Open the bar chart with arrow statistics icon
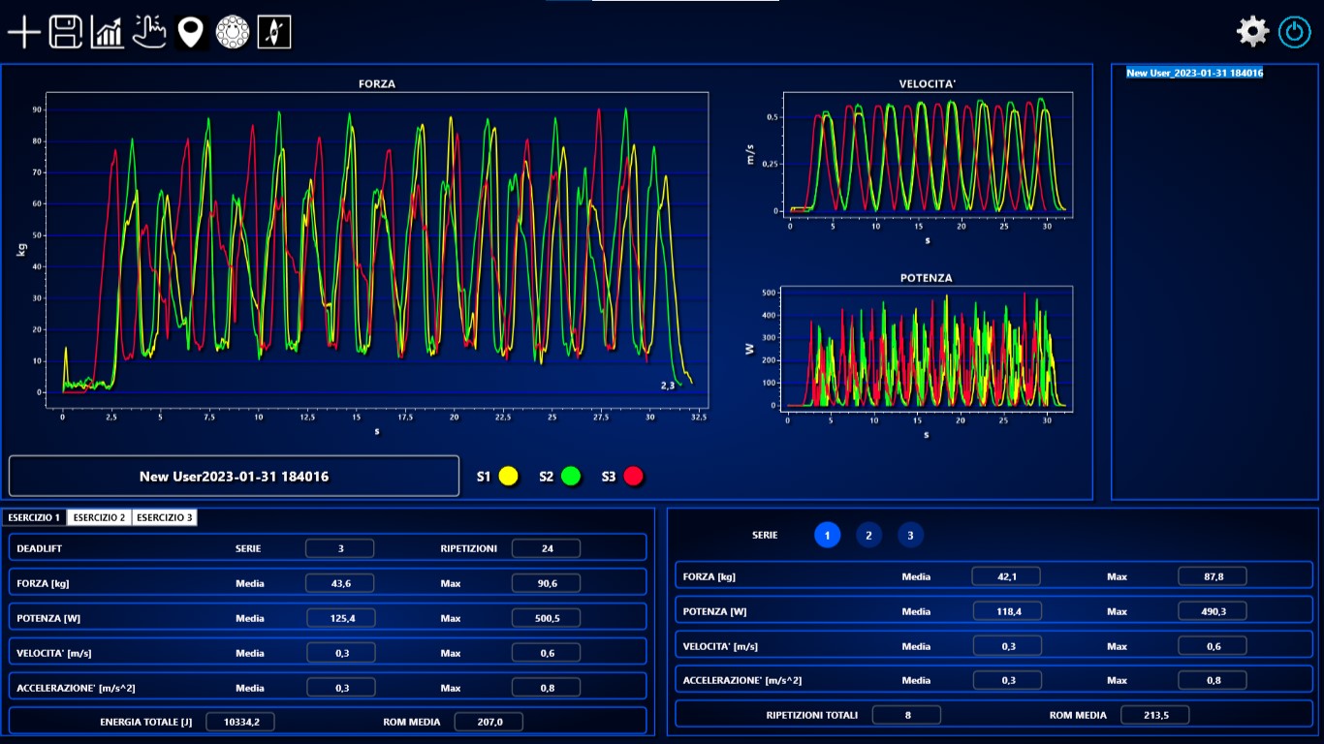The height and width of the screenshot is (744, 1324). [108, 32]
